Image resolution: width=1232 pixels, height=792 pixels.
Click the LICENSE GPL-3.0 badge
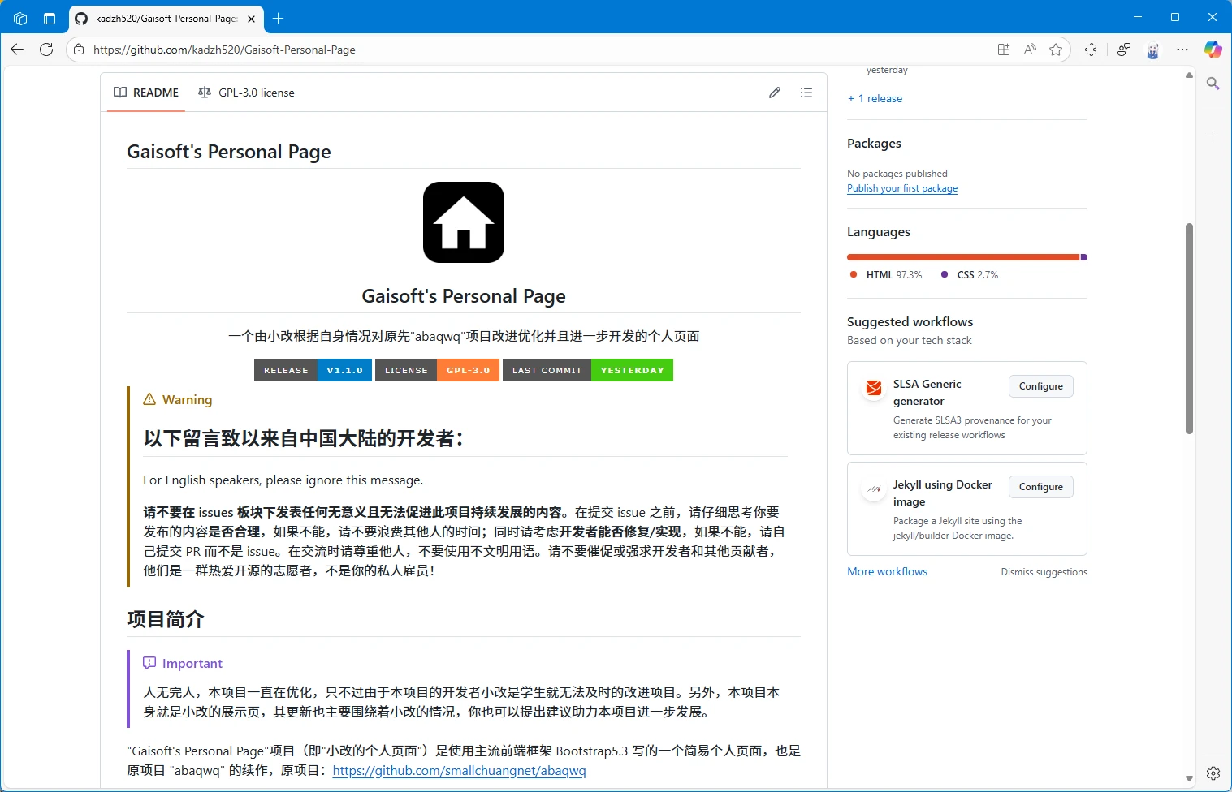tap(437, 370)
